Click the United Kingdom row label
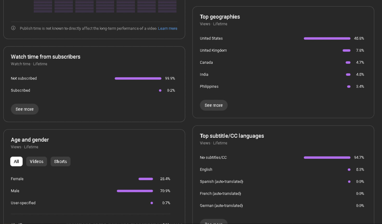 click(213, 50)
